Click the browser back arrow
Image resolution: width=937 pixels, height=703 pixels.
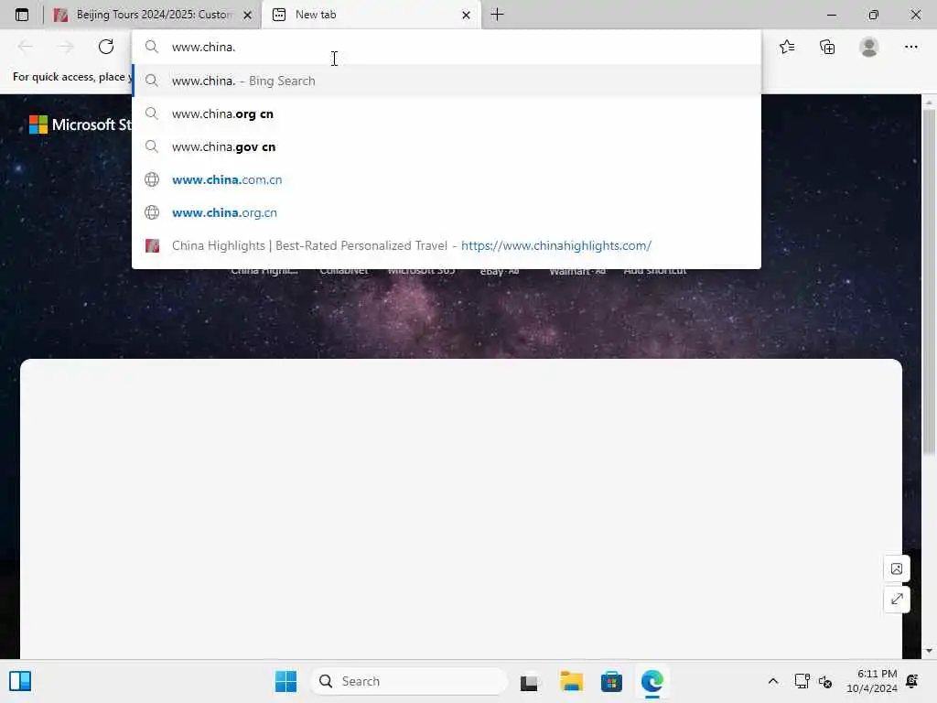tap(25, 47)
